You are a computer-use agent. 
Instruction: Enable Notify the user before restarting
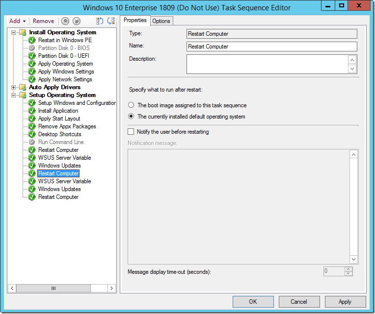coord(131,132)
